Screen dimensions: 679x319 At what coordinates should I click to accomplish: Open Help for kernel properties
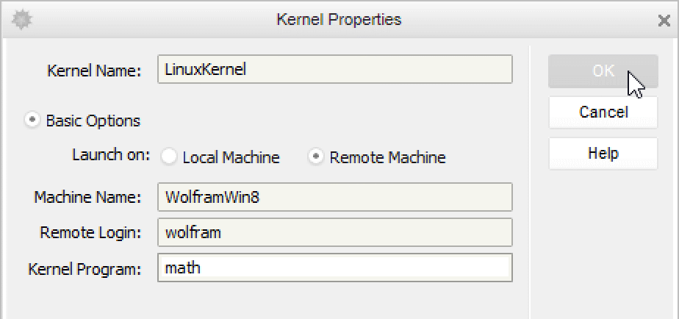tap(603, 154)
